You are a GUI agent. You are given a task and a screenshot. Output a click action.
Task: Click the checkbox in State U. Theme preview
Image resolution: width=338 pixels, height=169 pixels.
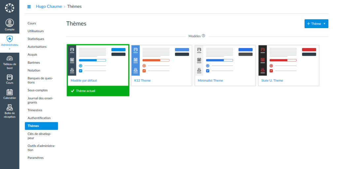[271, 71]
